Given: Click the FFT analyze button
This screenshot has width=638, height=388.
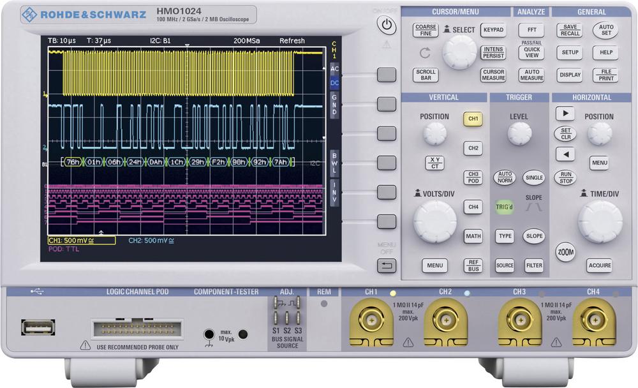Looking at the screenshot, I should (532, 30).
